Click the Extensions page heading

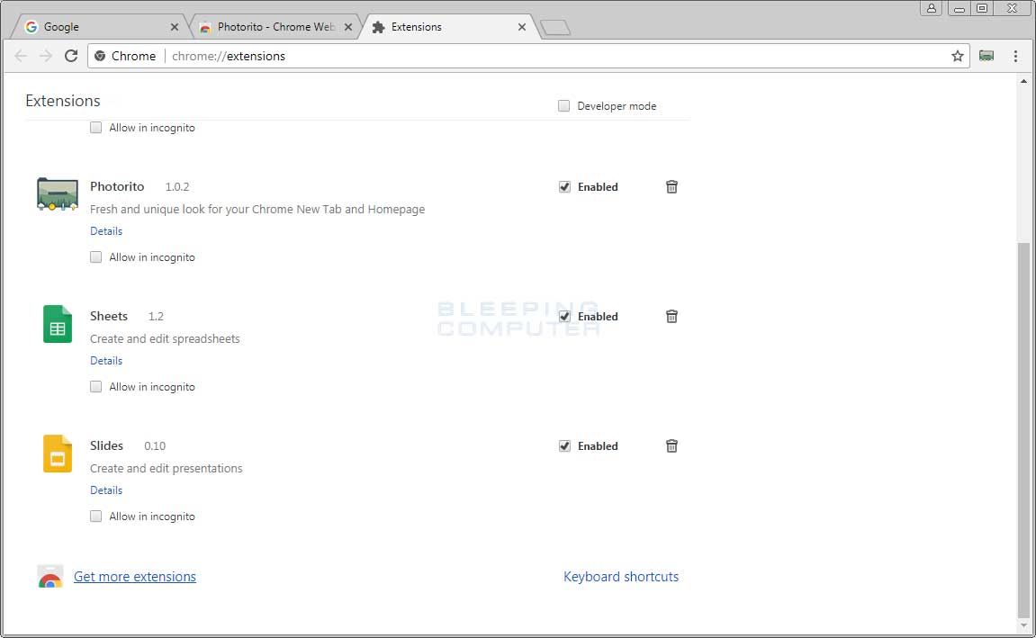(x=63, y=101)
